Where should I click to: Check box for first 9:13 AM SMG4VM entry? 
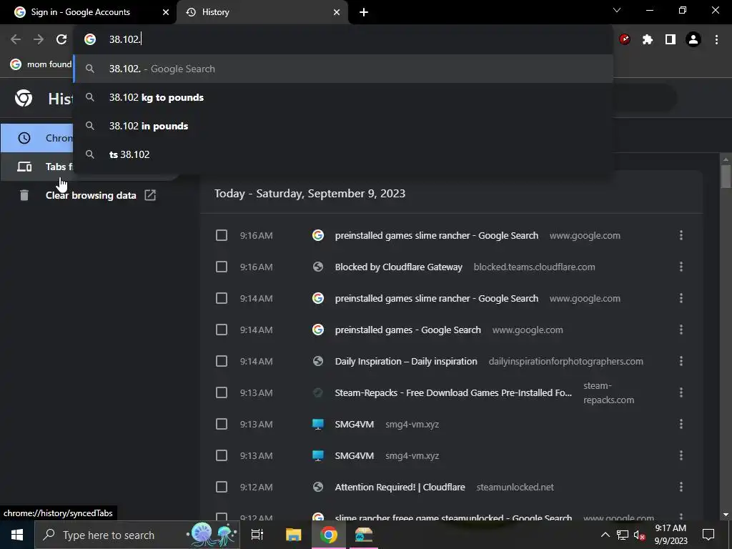tap(222, 424)
